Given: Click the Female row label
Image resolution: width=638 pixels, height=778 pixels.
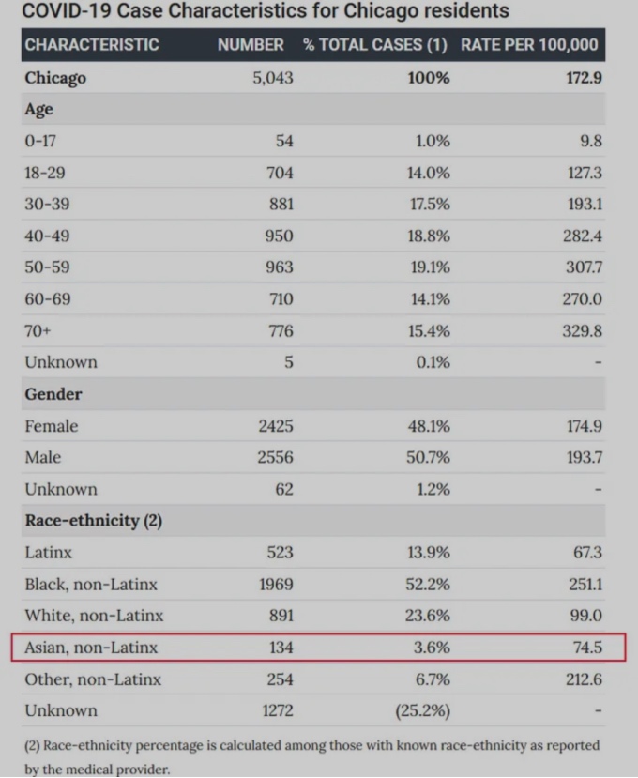Looking at the screenshot, I should tap(51, 426).
